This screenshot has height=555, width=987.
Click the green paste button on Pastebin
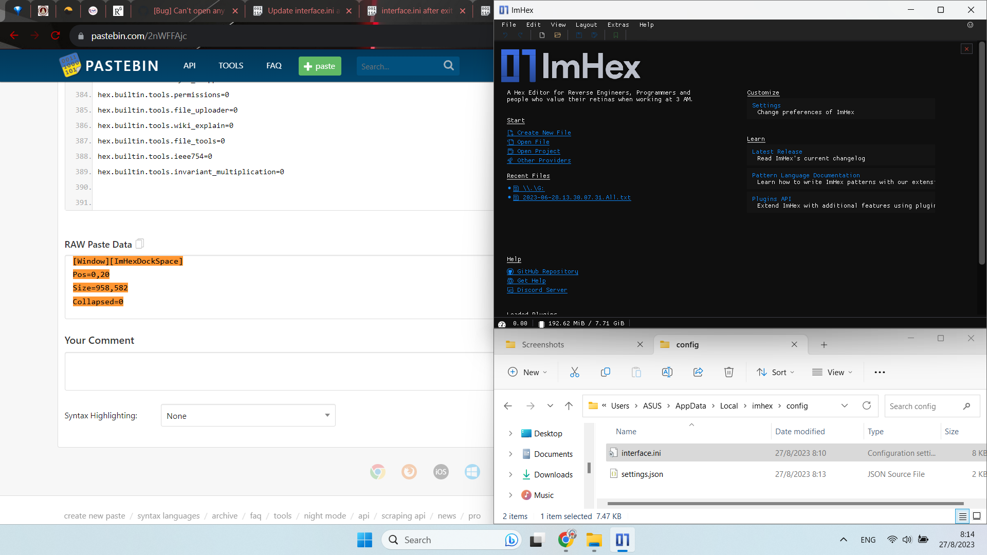(319, 66)
